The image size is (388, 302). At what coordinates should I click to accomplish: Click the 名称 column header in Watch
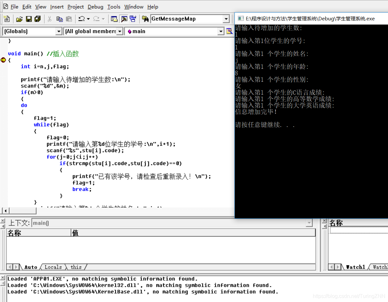click(358, 223)
